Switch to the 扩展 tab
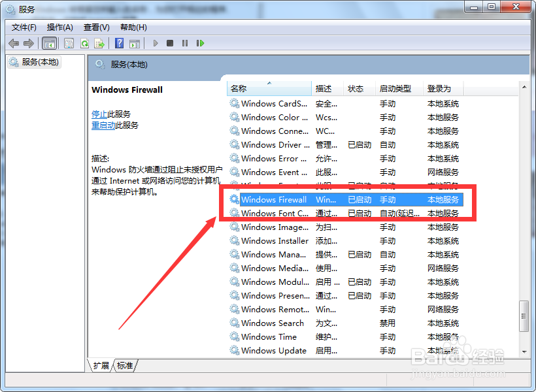Screen dimensions: 536x392 click(x=101, y=366)
